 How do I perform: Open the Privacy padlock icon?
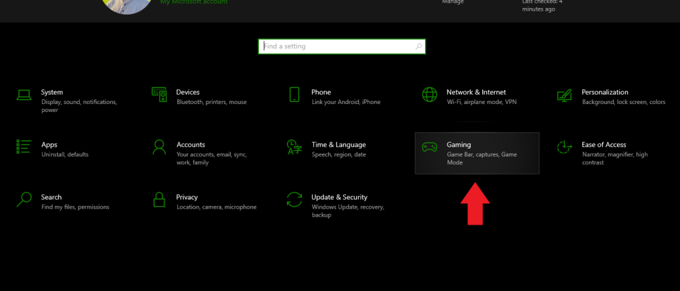pyautogui.click(x=159, y=200)
